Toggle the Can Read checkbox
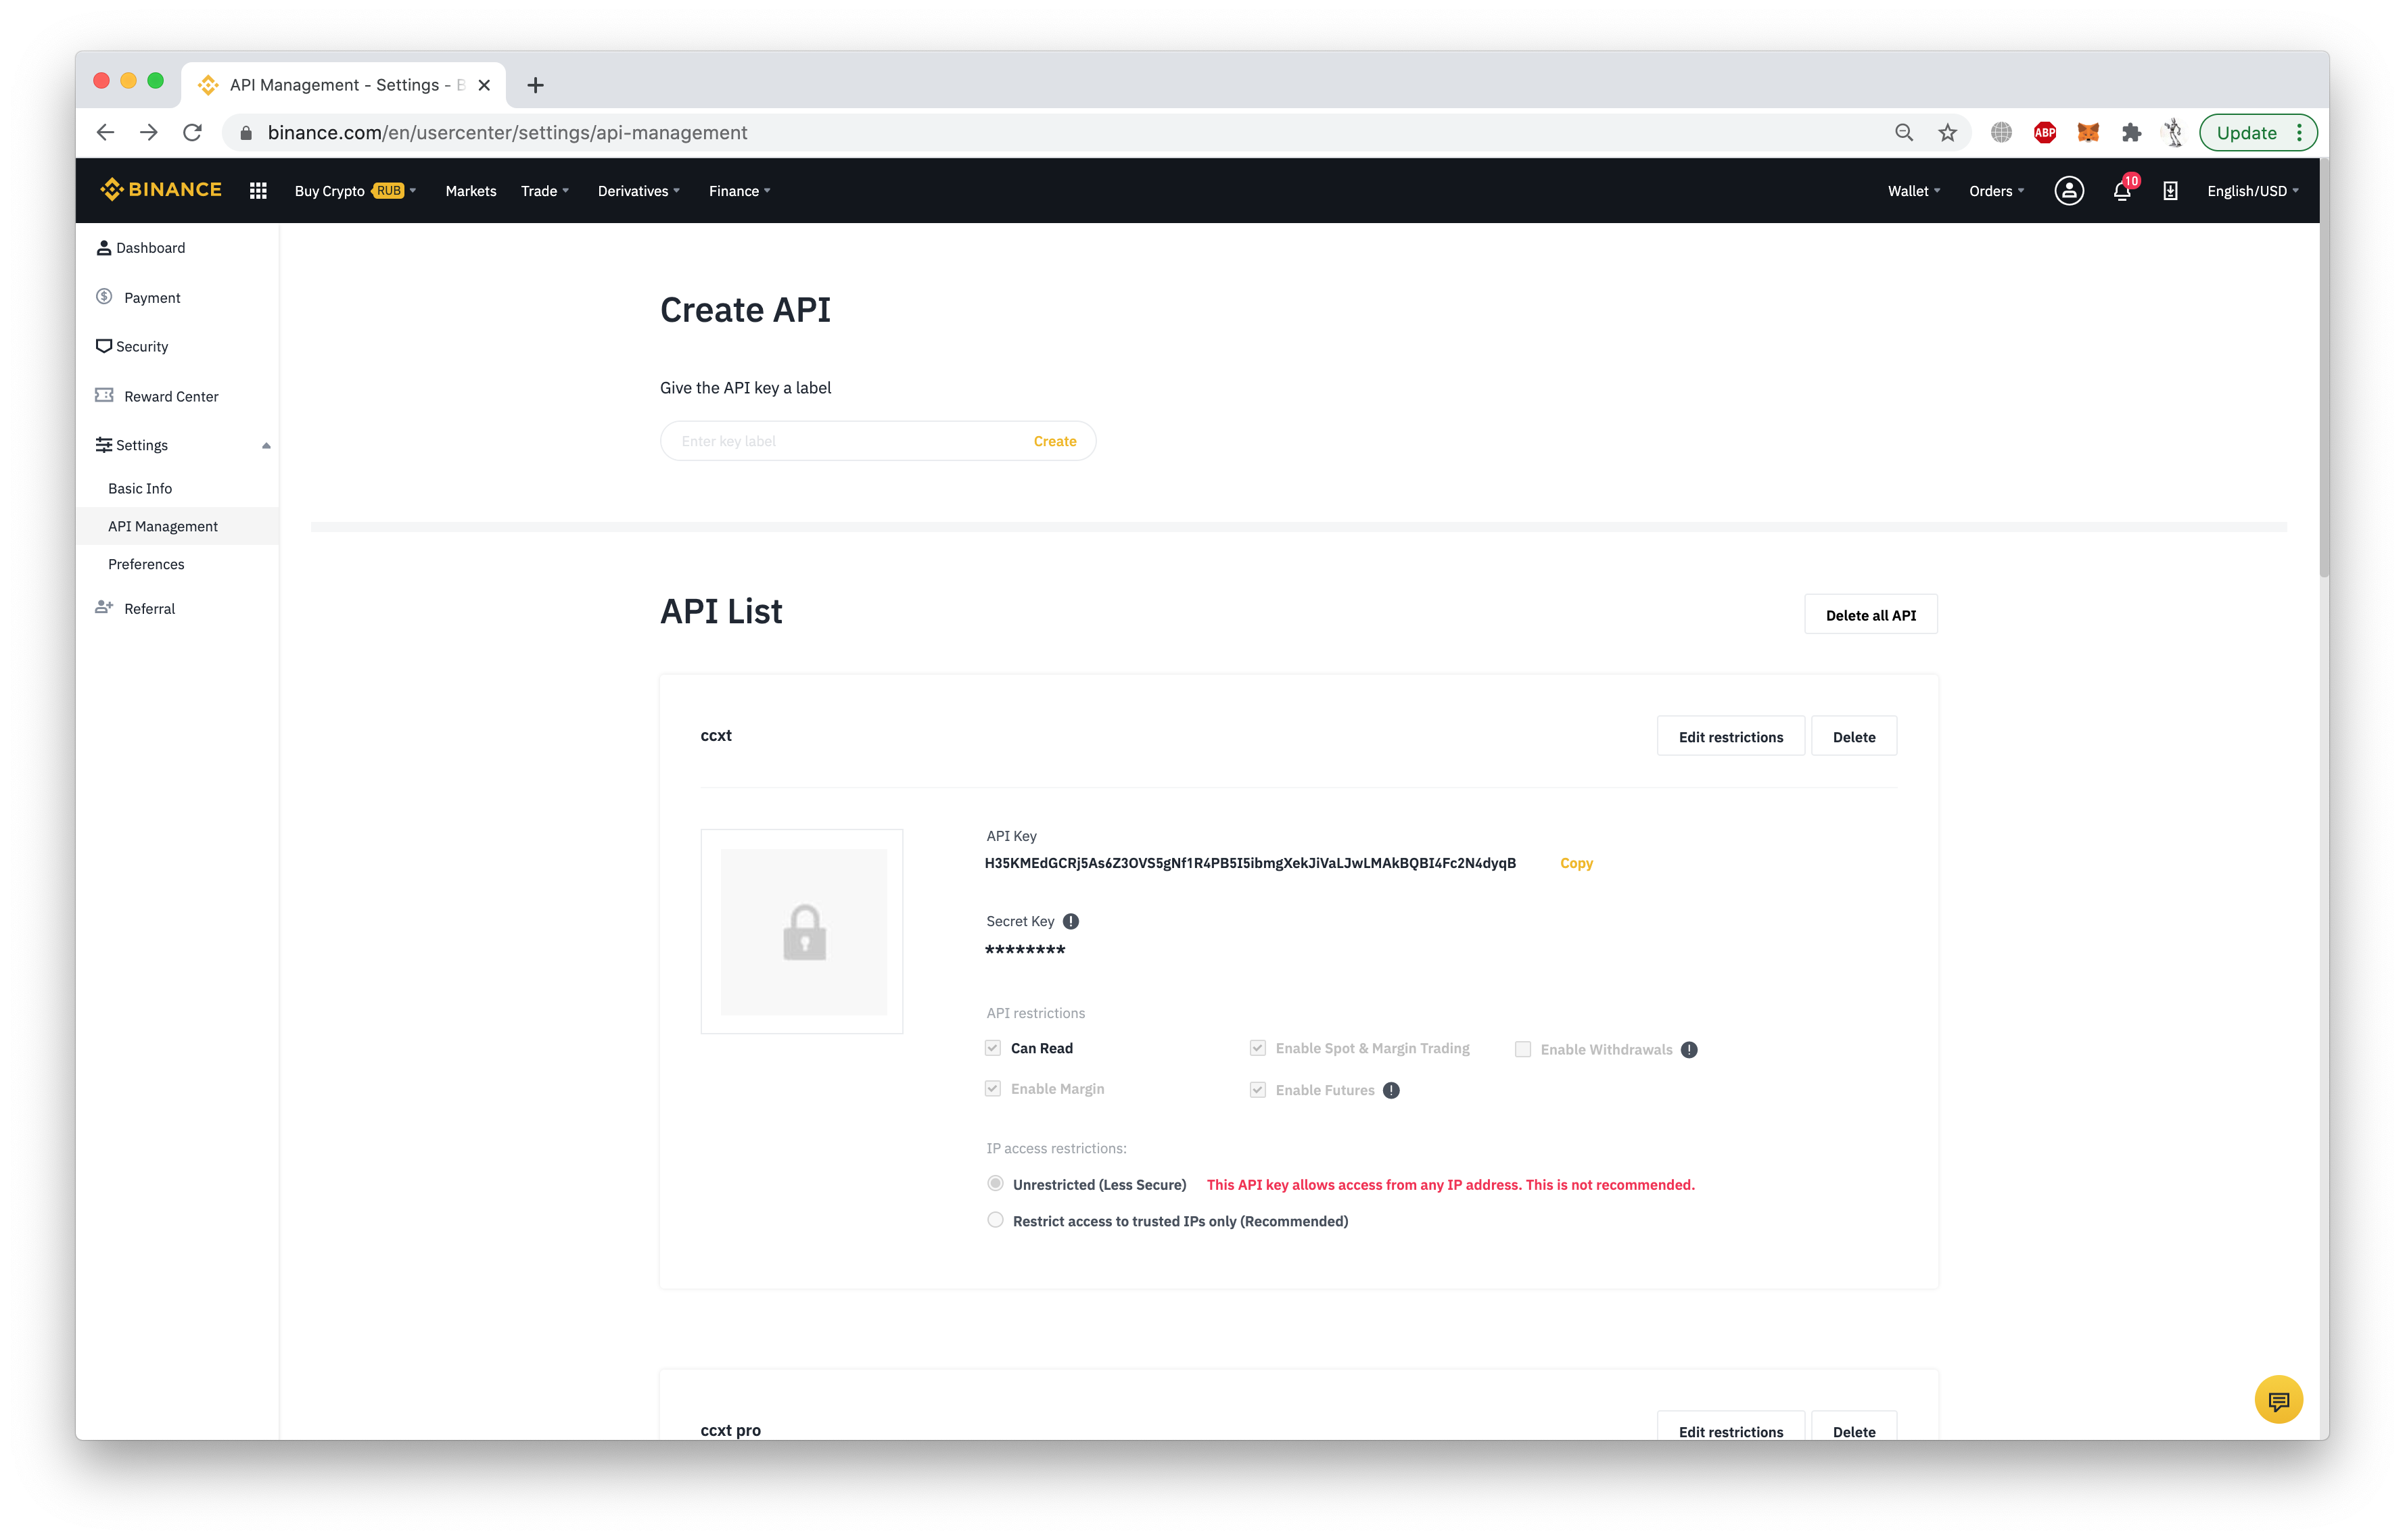The height and width of the screenshot is (1540, 2405). click(x=992, y=1048)
